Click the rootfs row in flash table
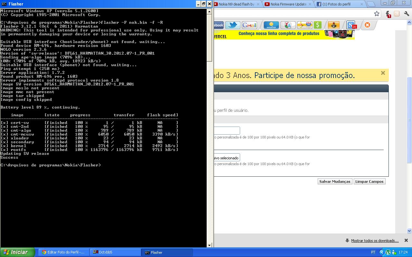The height and width of the screenshot is (257, 412). (x=89, y=150)
